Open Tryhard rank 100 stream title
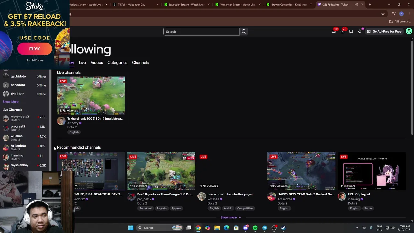Viewport: 414px width, 233px height. 95,119
